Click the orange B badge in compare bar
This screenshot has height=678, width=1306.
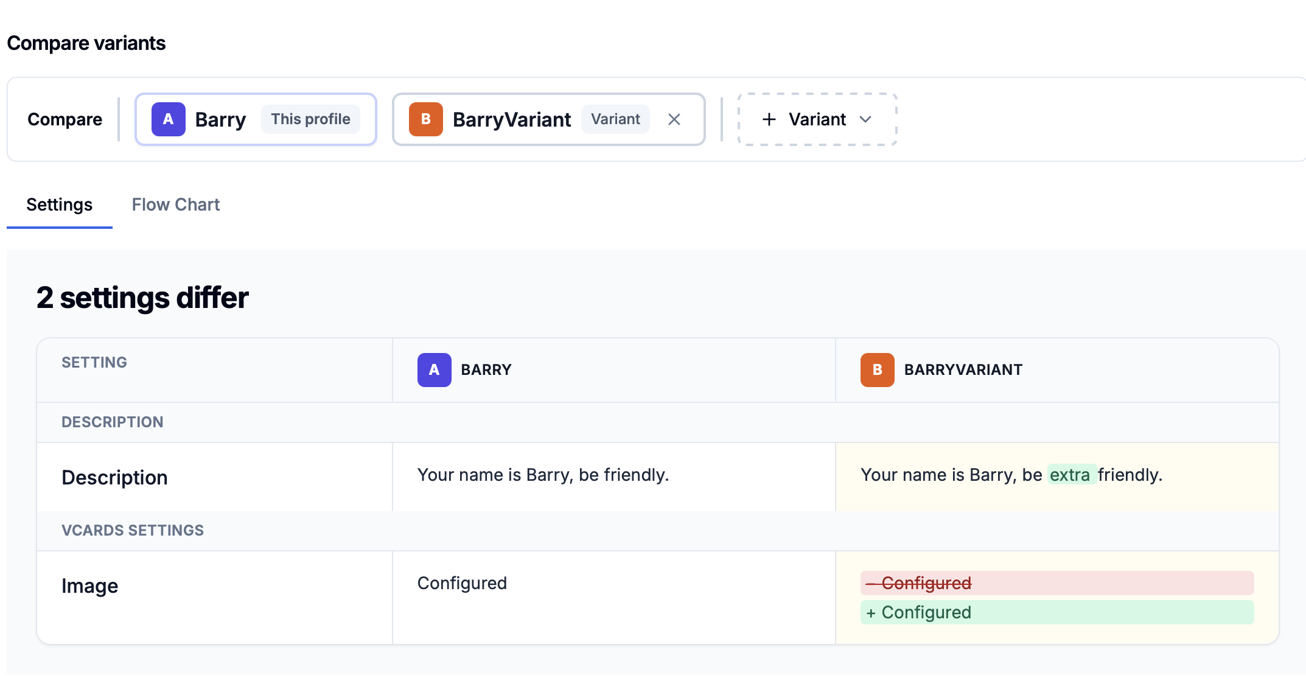click(x=426, y=119)
